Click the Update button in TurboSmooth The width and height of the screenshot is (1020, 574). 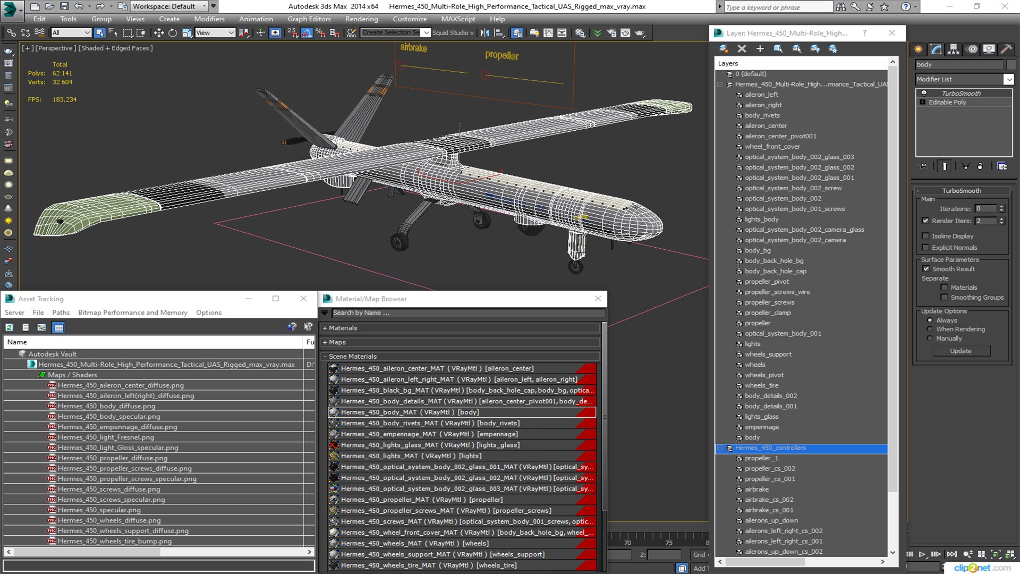960,351
